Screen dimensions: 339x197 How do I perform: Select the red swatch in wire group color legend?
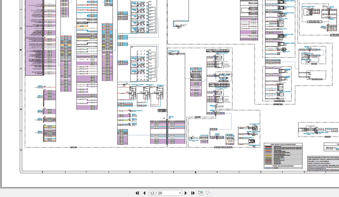pyautogui.click(x=268, y=148)
